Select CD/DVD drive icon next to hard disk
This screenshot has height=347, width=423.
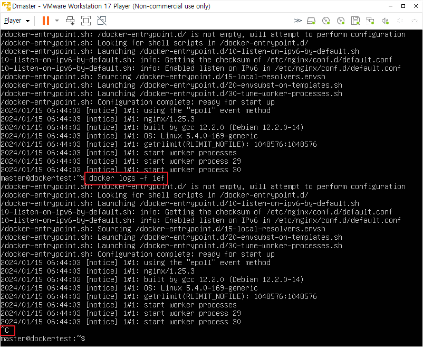(326, 21)
